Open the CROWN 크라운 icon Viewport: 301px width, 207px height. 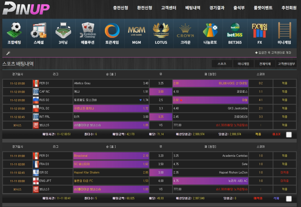tap(185, 31)
